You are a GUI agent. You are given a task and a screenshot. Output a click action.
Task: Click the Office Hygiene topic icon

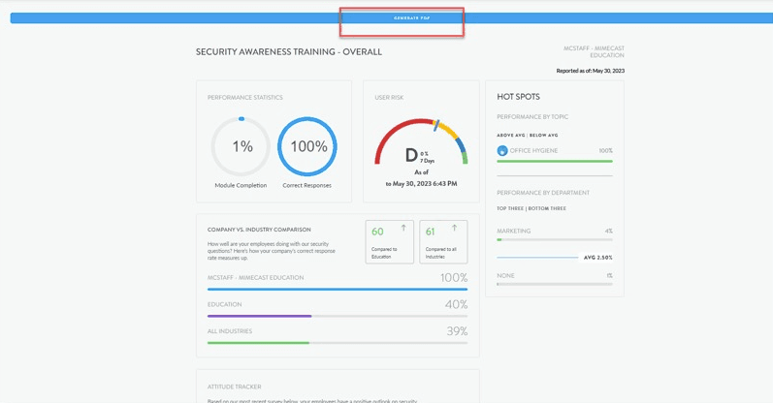(502, 151)
